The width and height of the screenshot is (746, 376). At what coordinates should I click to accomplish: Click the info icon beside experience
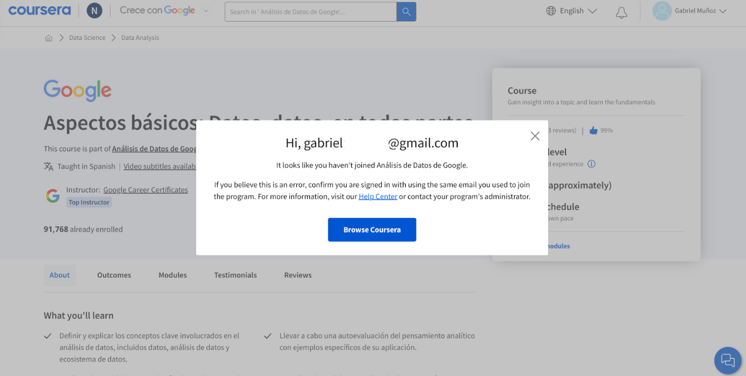tap(592, 164)
